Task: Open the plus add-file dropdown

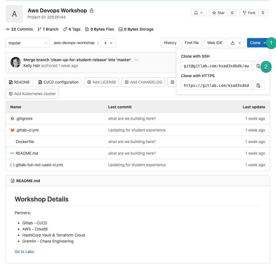Action: tap(108, 43)
